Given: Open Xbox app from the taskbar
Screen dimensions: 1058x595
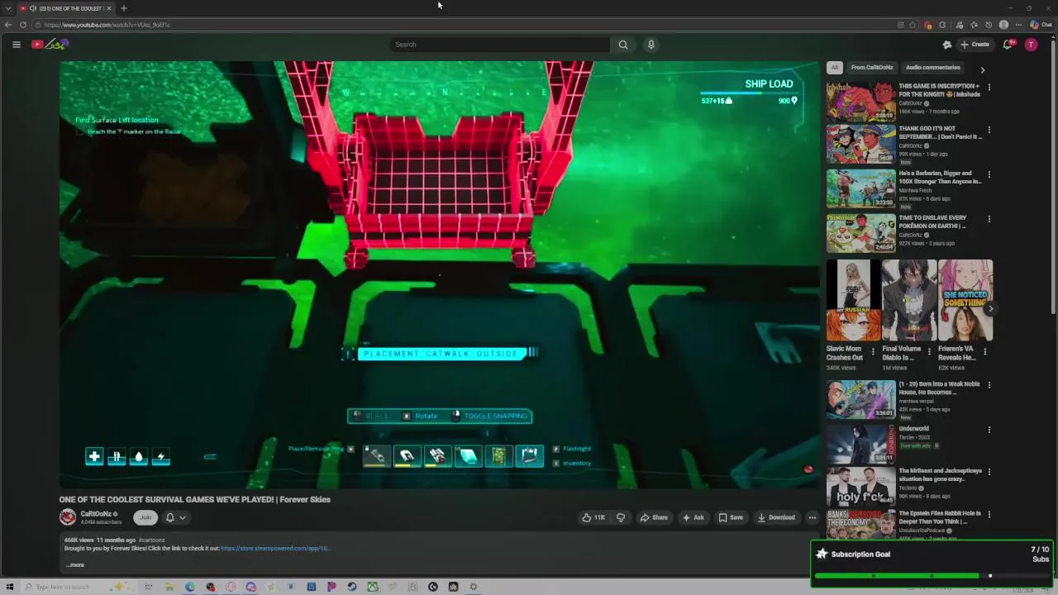Looking at the screenshot, I should click(373, 587).
